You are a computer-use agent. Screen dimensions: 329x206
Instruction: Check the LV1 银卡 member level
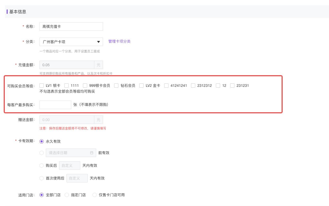42,86
